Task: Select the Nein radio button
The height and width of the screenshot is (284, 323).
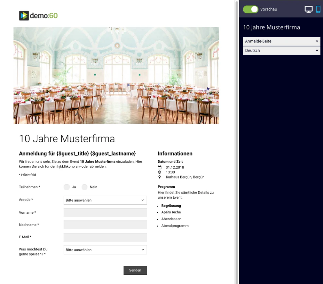Action: coord(84,187)
